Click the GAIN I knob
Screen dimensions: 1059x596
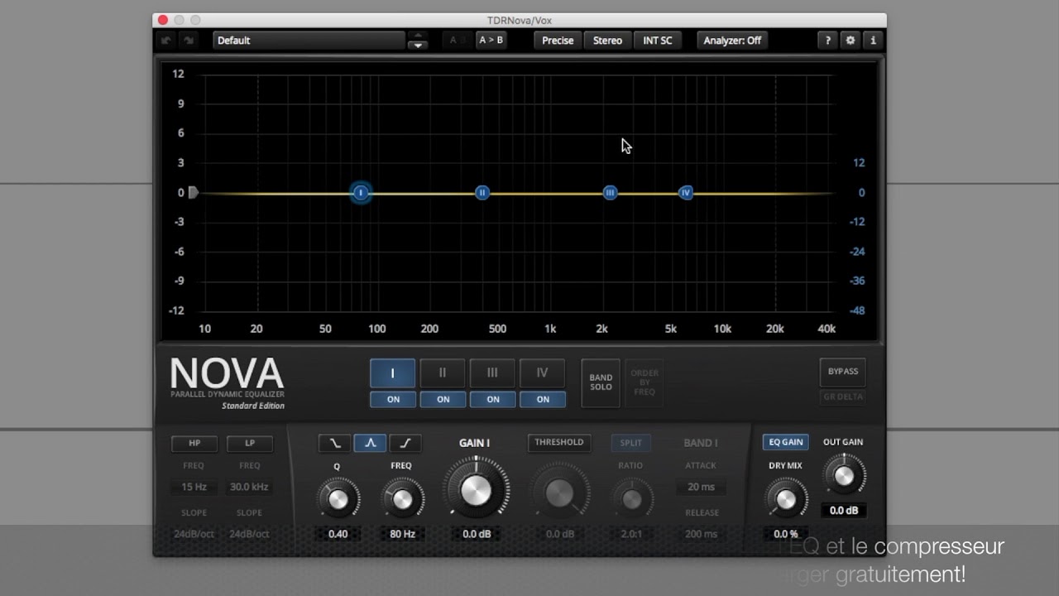(x=476, y=490)
